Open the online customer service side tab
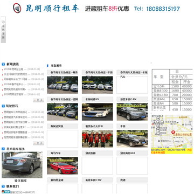 3,30
